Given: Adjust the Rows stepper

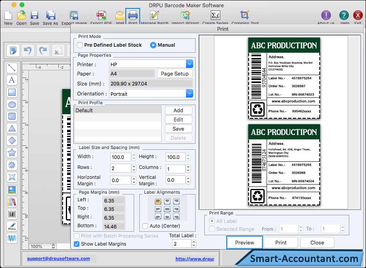Looking at the screenshot, I should [x=134, y=168].
